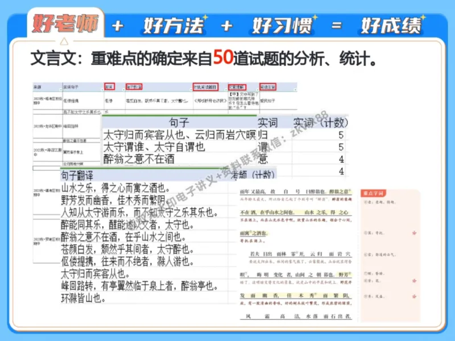Select the line 野芳发而幽香，佳木秀而繁阴
455x341 pixels.
point(113,200)
